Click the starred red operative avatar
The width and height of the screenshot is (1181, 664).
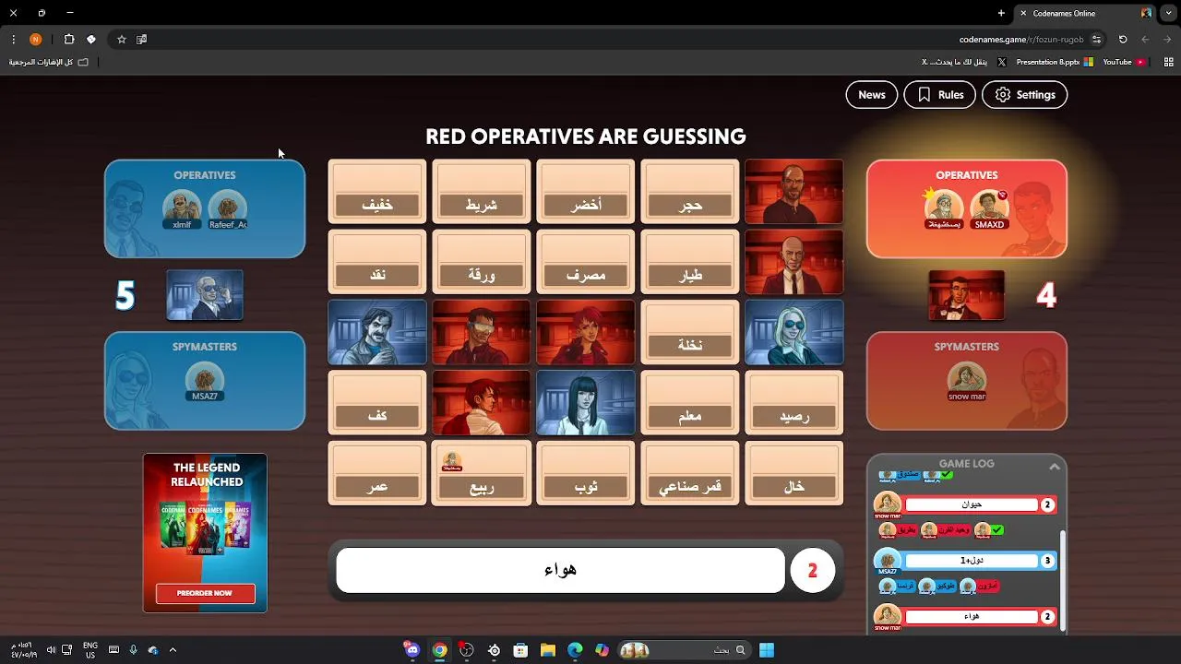[x=943, y=208]
